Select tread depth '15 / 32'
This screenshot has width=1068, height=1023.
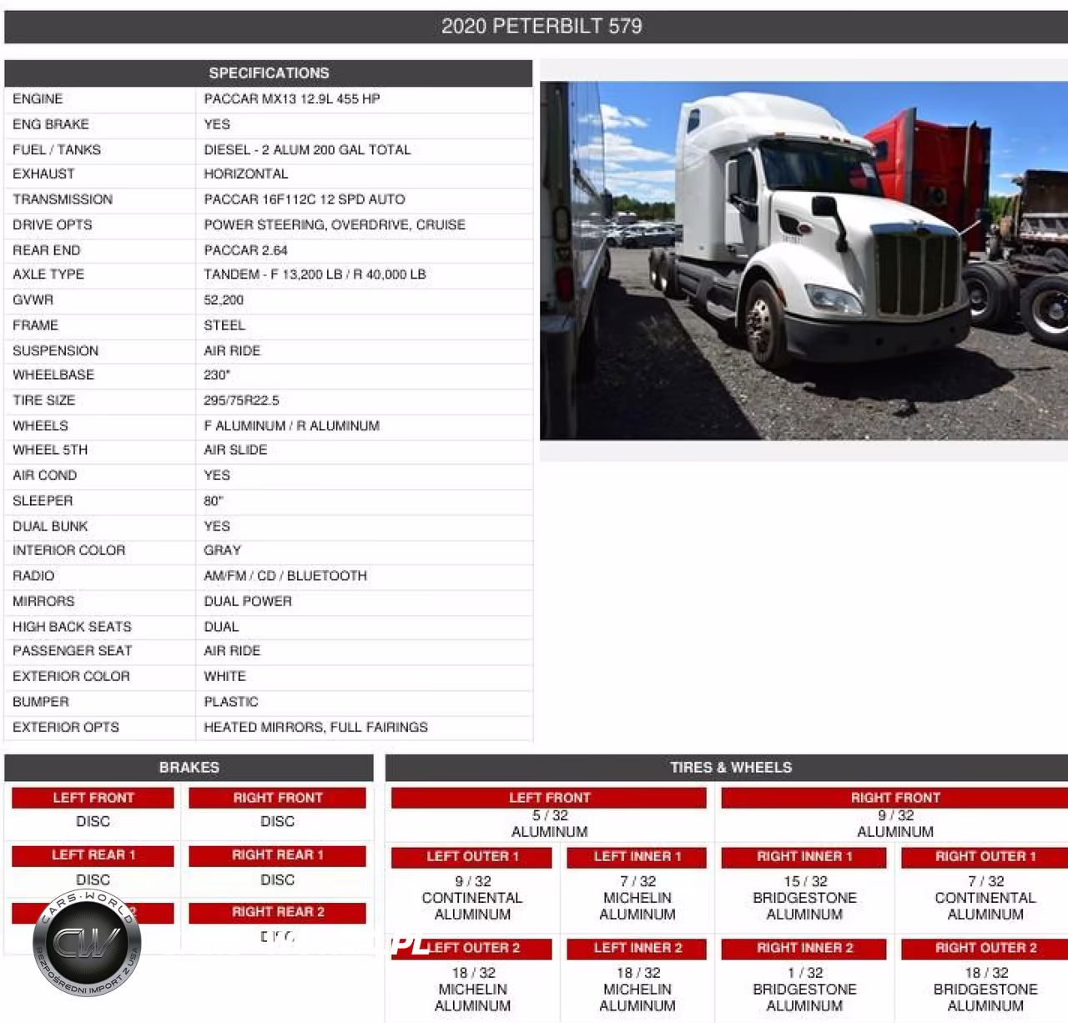tap(805, 882)
